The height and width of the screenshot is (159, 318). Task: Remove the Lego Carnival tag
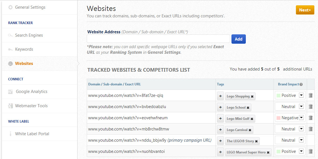[x=250, y=130]
